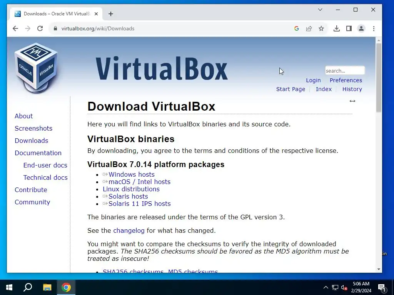Image resolution: width=394 pixels, height=295 pixels.
Task: Open the network tray icon
Action: 335,287
